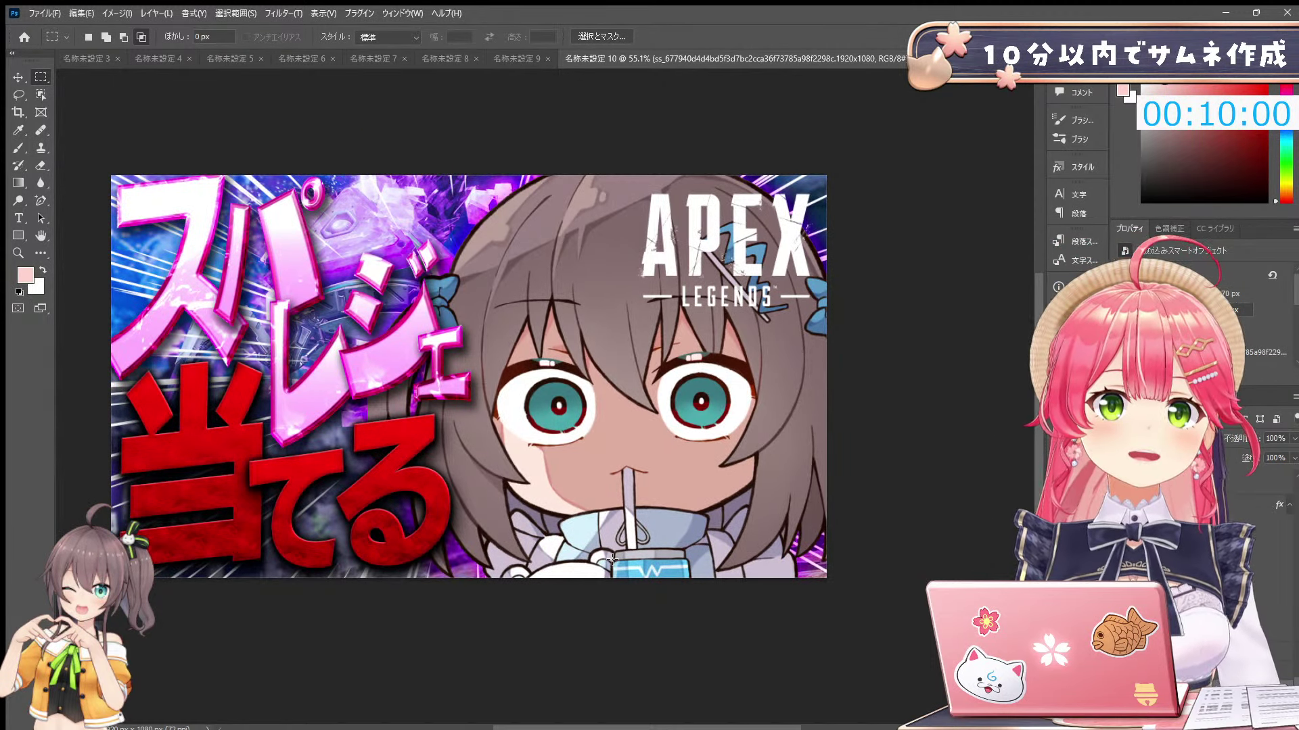Screen dimensions: 1299x730
Task: Swap foreground and background colors
Action: coord(43,270)
